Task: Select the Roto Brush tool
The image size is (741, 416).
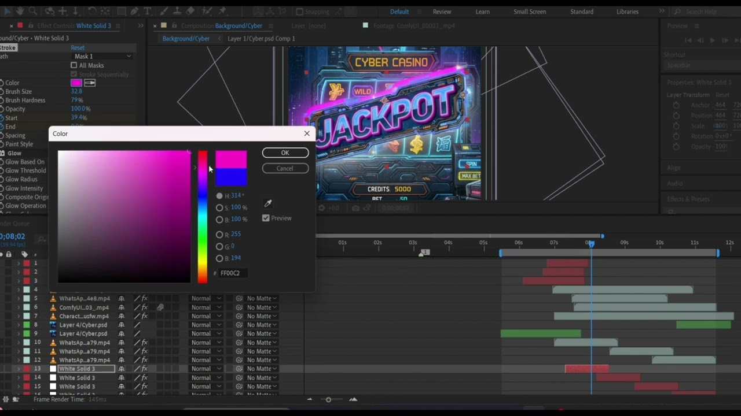Action: [x=207, y=11]
